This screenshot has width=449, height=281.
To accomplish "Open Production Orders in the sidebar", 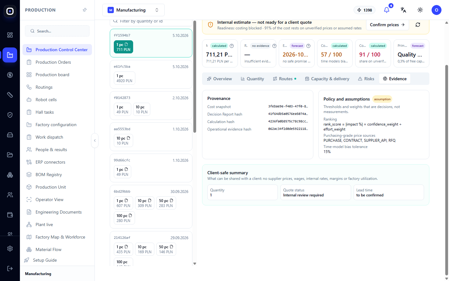I will tap(57, 62).
